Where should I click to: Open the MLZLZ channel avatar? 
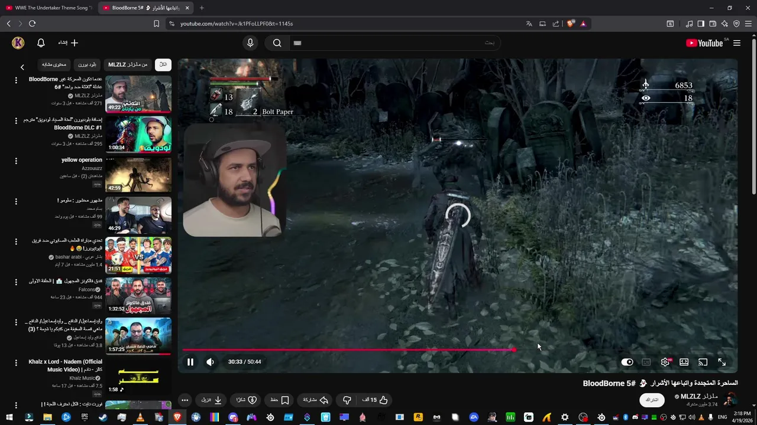(731, 400)
